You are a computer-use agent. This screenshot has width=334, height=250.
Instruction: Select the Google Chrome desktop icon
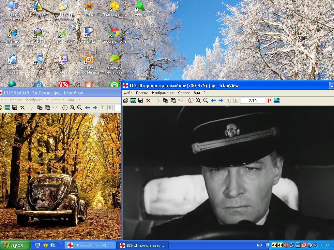114,36
